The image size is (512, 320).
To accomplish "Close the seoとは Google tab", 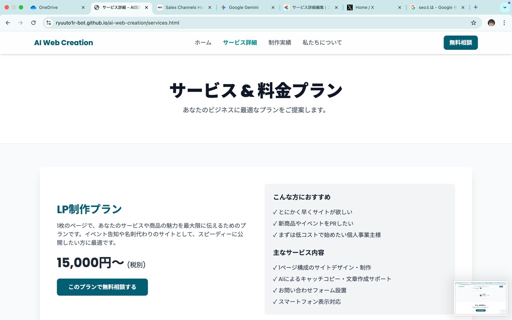I will tap(463, 7).
